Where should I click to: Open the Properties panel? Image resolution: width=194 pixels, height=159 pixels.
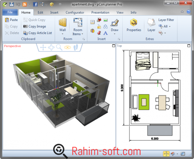pos(134,25)
